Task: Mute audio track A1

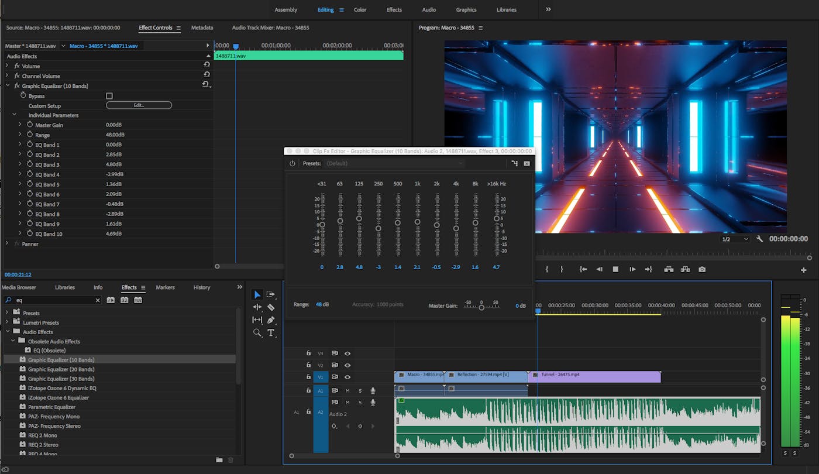Action: (x=347, y=390)
